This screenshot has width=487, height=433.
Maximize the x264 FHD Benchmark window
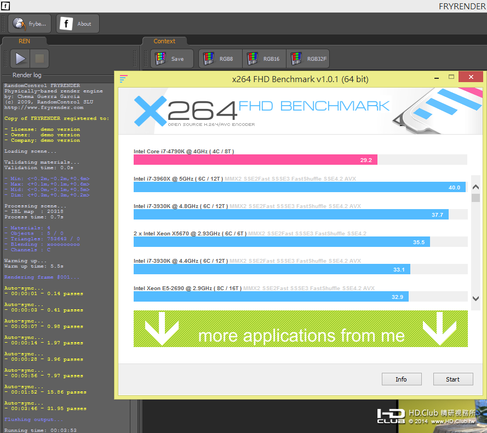[x=451, y=77]
